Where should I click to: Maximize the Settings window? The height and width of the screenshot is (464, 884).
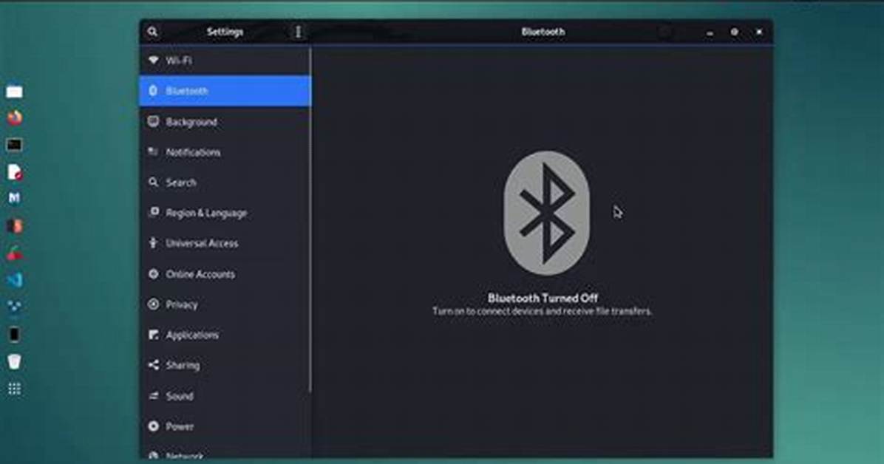coord(734,32)
